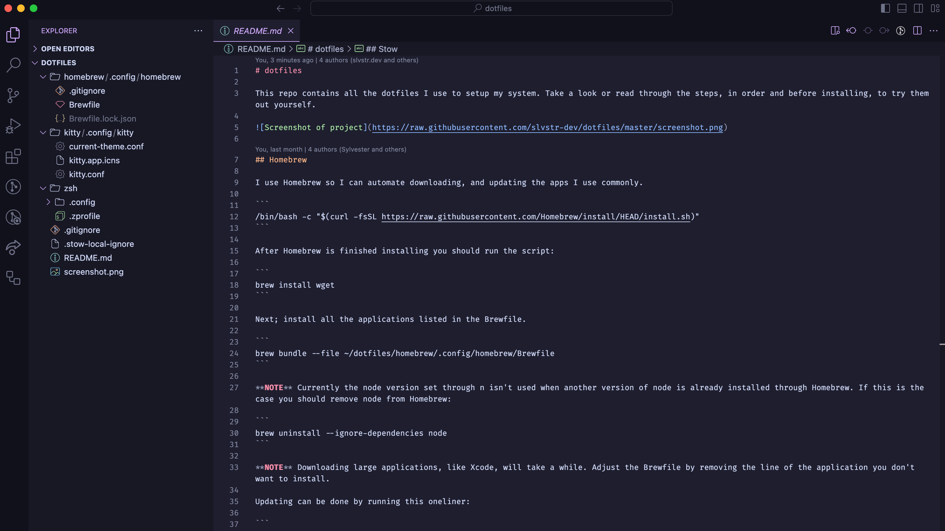
Task: Click the 'brew bundle --file' command line
Action: (x=405, y=353)
